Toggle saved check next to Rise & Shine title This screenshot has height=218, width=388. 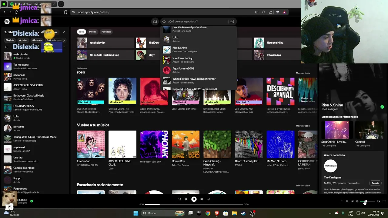point(382,107)
